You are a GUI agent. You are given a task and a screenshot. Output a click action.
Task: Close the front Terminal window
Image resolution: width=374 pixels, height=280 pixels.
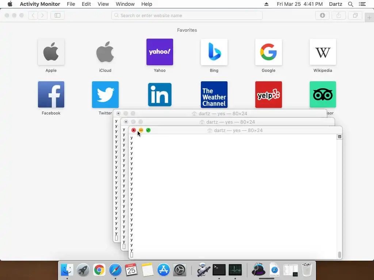134,130
